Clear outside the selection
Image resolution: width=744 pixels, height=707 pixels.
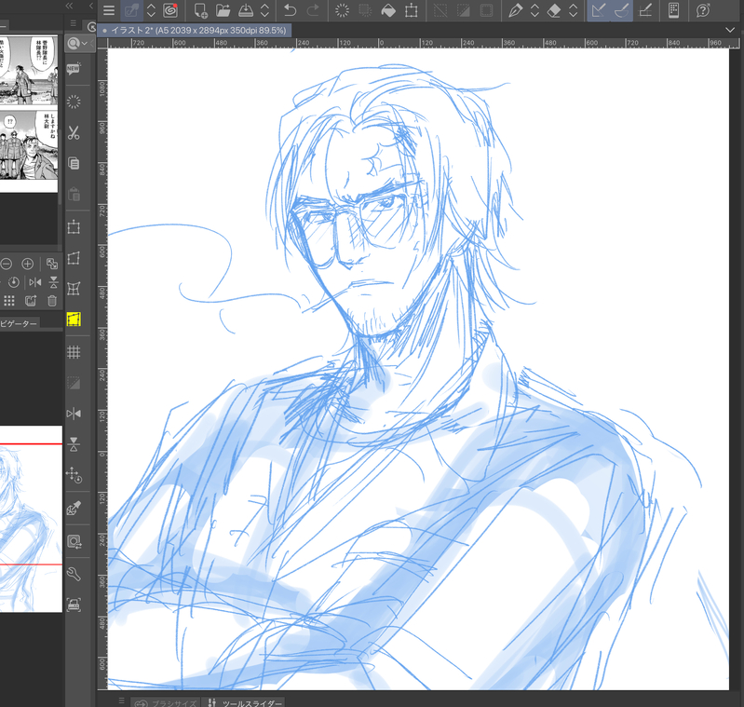point(365,10)
